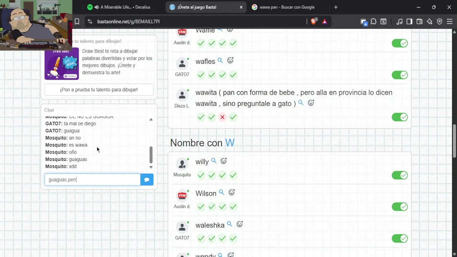Toggle the browser sidebar panel icon
The width and height of the screenshot is (457, 257).
click(409, 21)
